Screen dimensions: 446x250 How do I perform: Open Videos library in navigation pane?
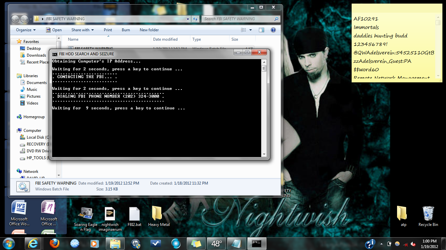coord(32,103)
